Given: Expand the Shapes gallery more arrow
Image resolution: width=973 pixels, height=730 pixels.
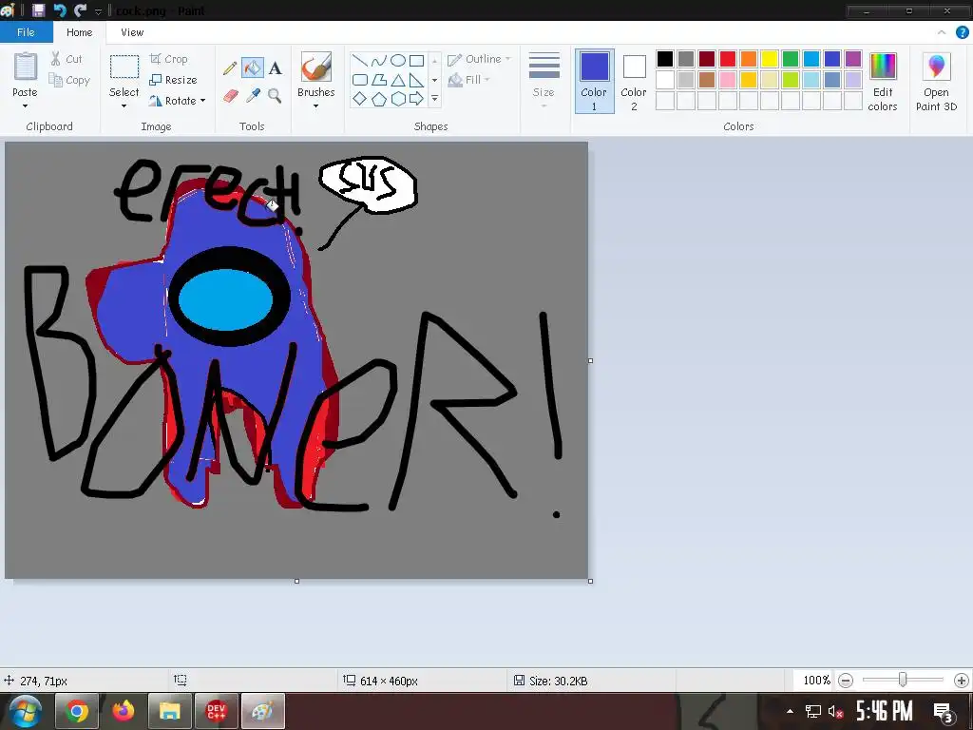Looking at the screenshot, I should (x=434, y=99).
